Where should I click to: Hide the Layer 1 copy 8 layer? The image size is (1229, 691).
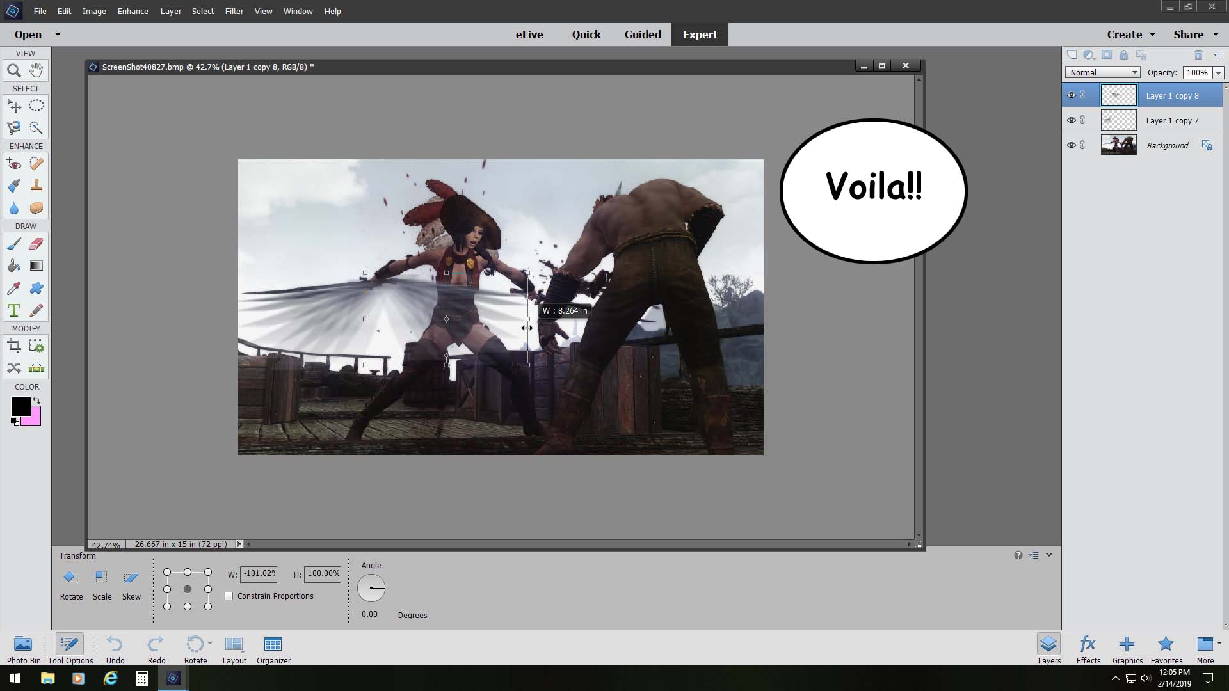pos(1071,95)
